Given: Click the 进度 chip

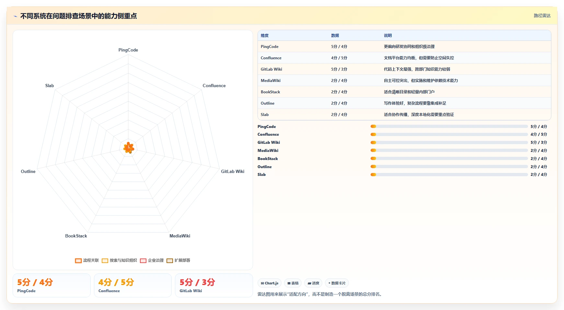Looking at the screenshot, I should (x=313, y=283).
